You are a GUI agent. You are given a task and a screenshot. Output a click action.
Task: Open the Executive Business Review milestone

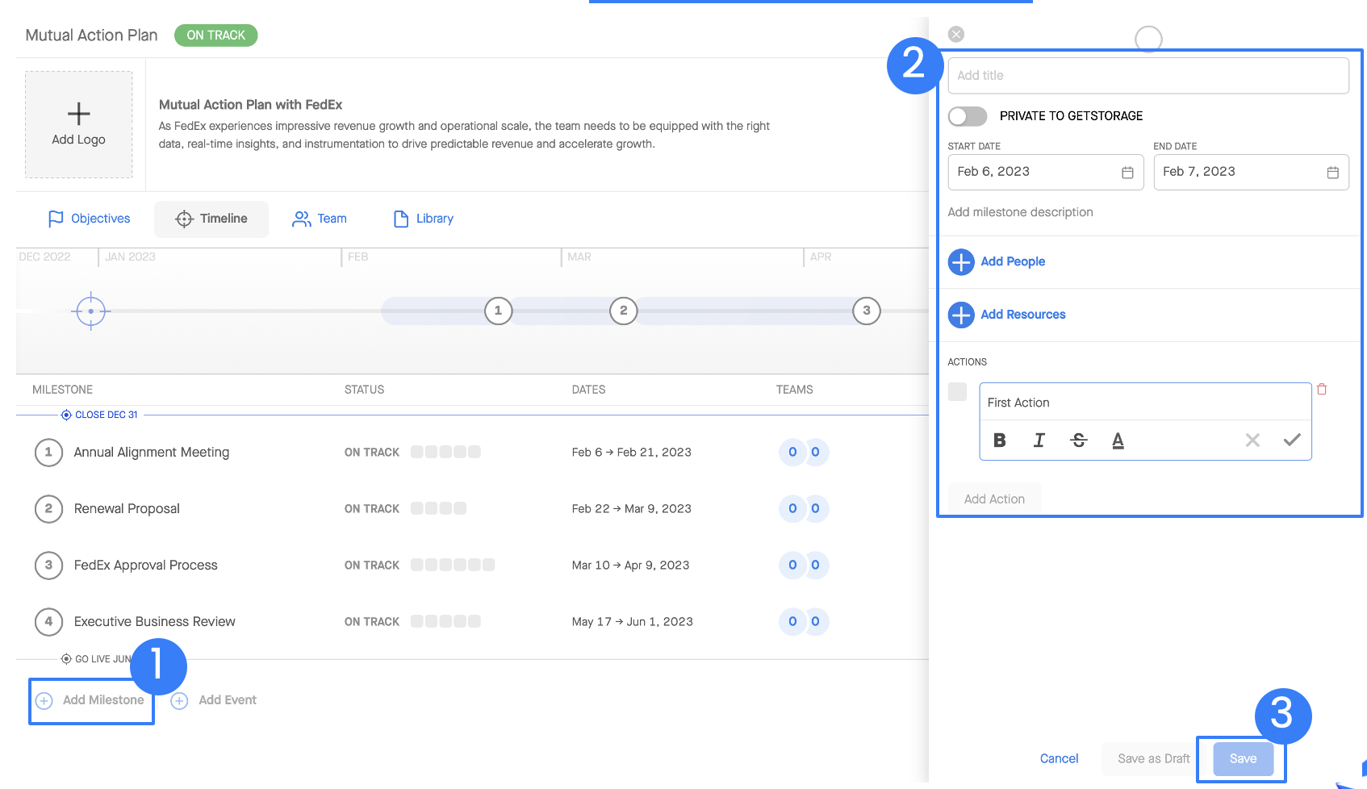point(154,621)
